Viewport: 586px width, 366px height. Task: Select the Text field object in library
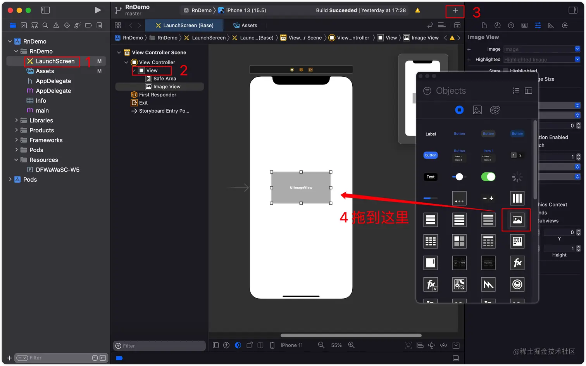pos(431,177)
